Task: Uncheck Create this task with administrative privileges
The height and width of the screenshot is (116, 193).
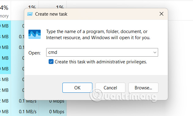Action: pos(51,62)
